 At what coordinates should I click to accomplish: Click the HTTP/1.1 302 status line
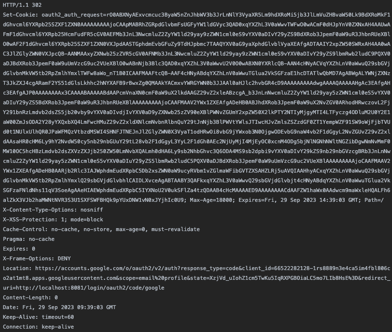point(22,5)
